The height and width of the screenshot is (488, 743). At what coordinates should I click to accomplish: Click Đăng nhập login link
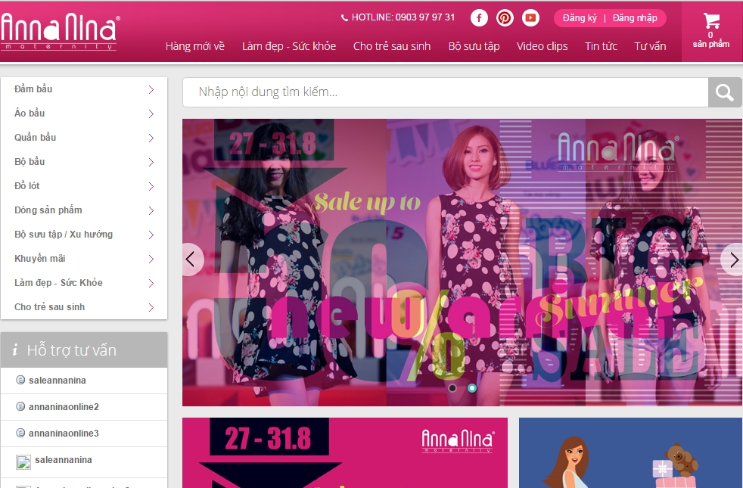click(635, 18)
